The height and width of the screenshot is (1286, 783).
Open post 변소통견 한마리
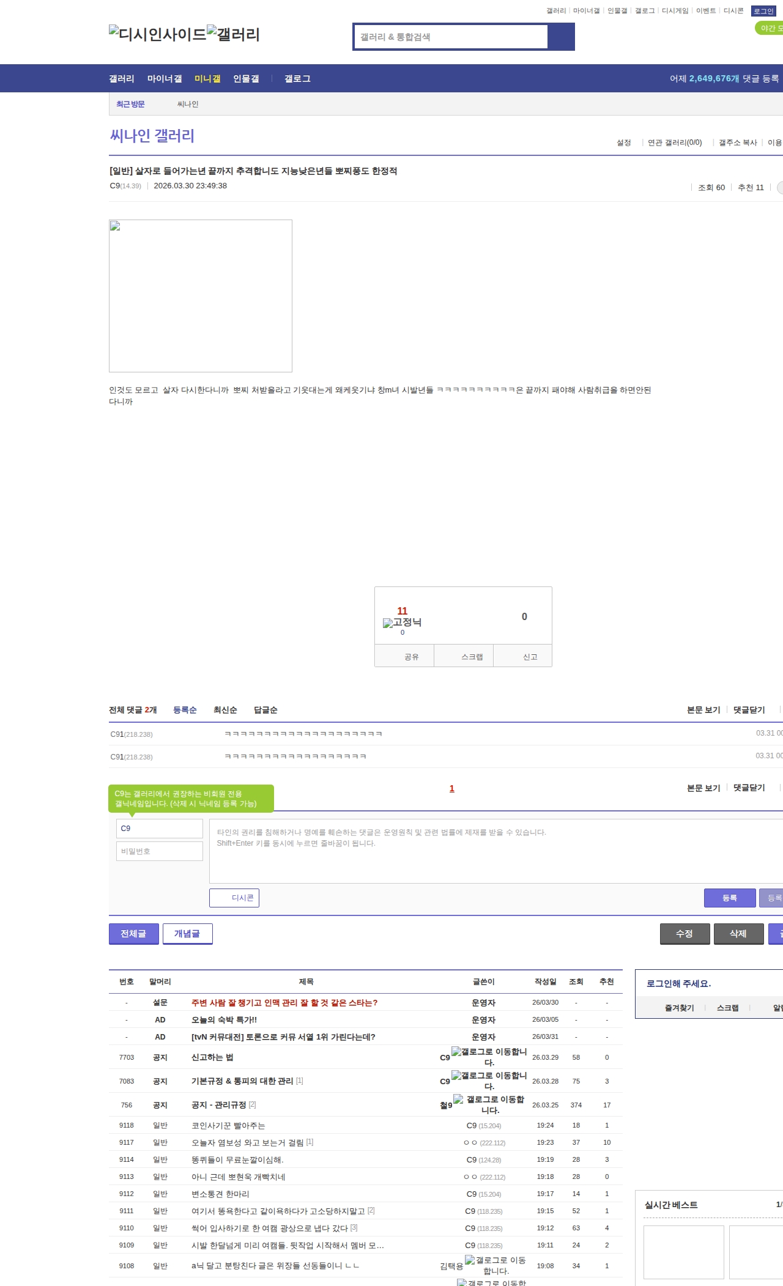[220, 1194]
